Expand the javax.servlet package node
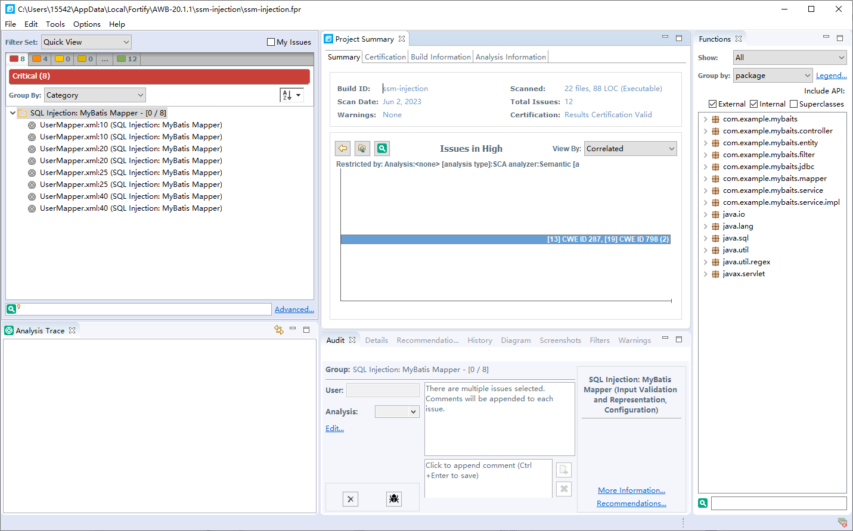The image size is (853, 531). [705, 274]
